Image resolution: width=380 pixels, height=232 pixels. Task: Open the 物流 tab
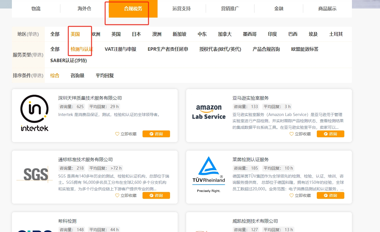point(36,9)
